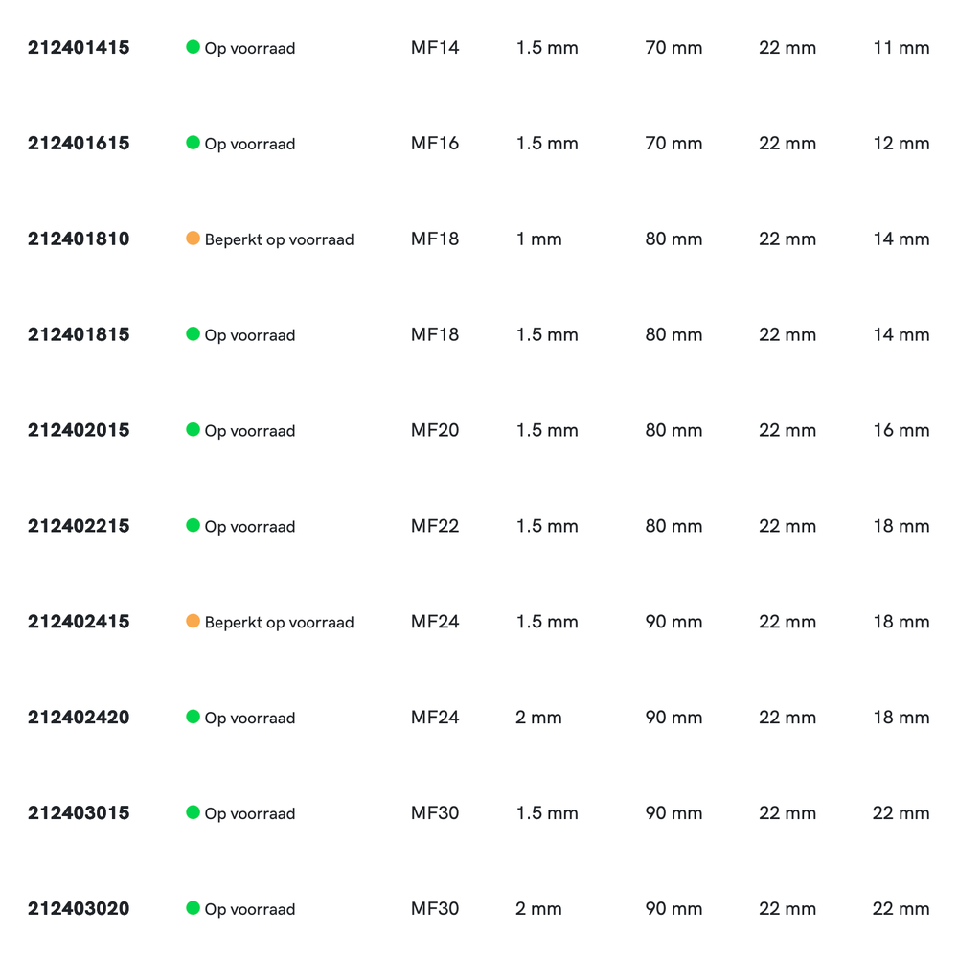Open product number 212401810
The height and width of the screenshot is (958, 958).
[x=79, y=239]
